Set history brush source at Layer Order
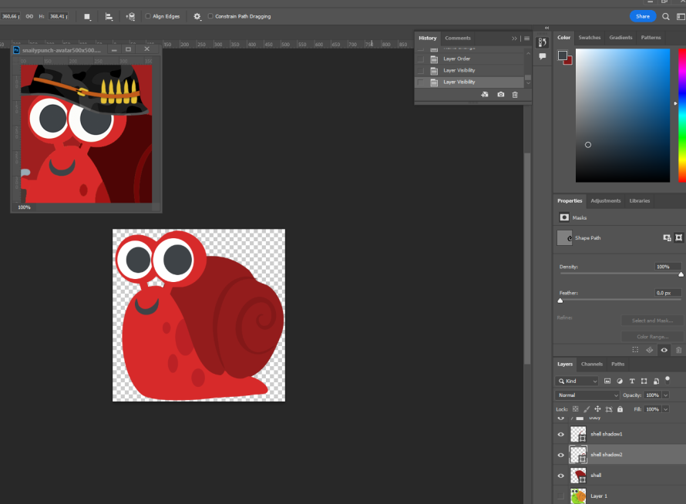The width and height of the screenshot is (686, 504). point(421,59)
